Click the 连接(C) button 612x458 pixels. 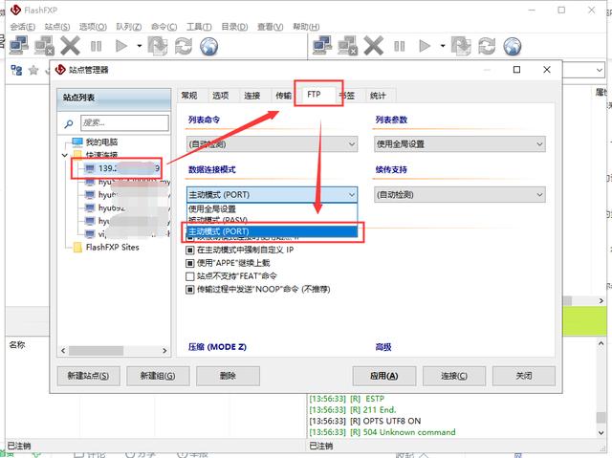[x=454, y=376]
